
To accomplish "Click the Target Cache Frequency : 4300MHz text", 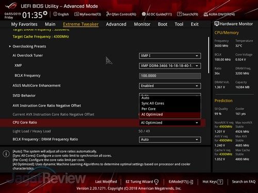I will click(x=41, y=37).
